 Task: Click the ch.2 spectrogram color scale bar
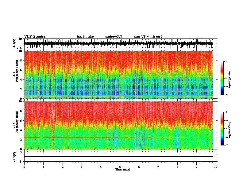tap(222, 129)
